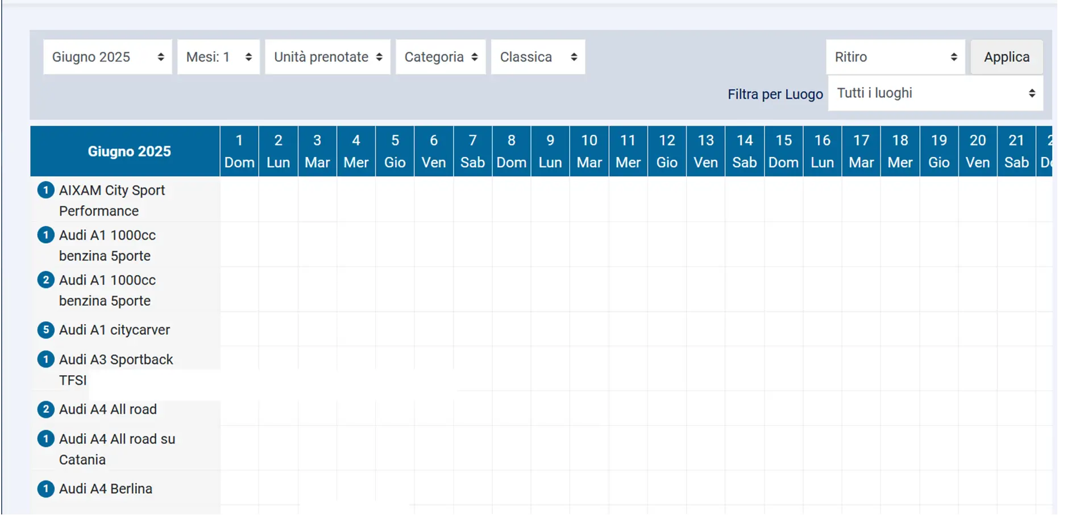Open the Categoria dropdown
The image size is (1067, 523).
pyautogui.click(x=440, y=57)
